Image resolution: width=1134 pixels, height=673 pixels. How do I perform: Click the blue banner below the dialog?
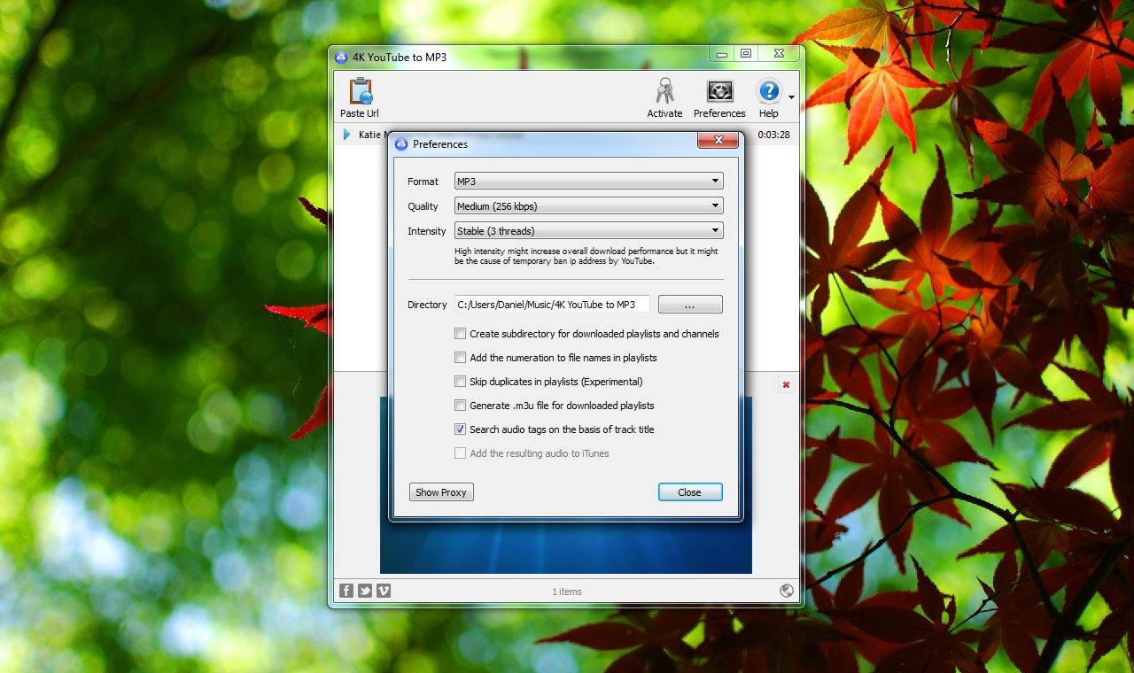(566, 547)
